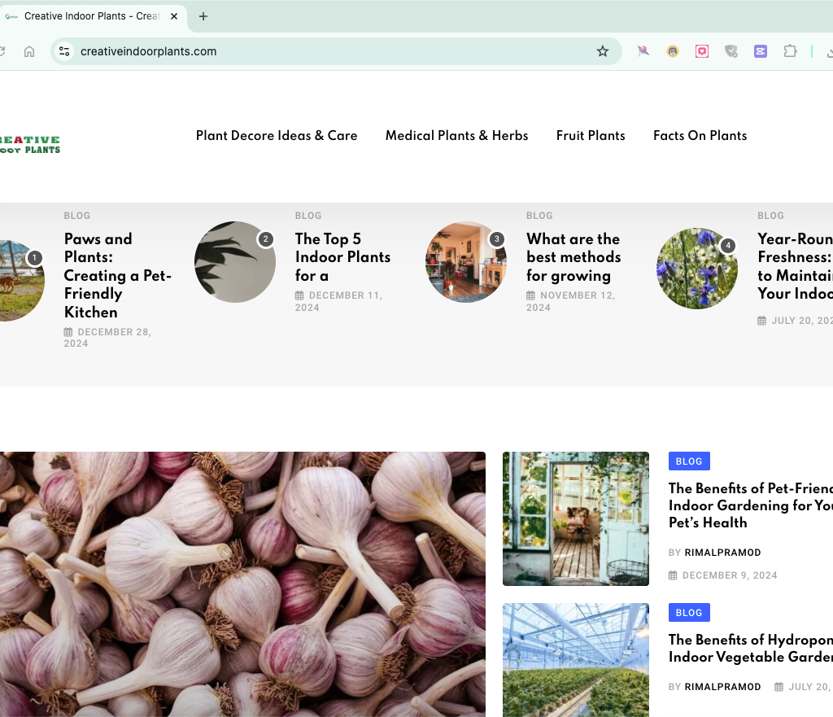Close the Creative Indoor Plants tab
The width and height of the screenshot is (833, 717).
click(174, 16)
